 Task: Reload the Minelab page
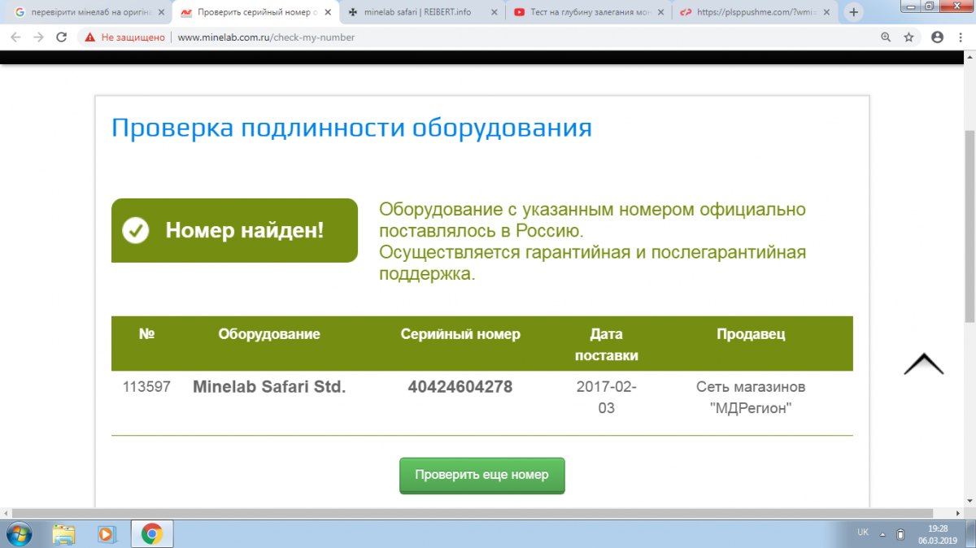coord(61,37)
